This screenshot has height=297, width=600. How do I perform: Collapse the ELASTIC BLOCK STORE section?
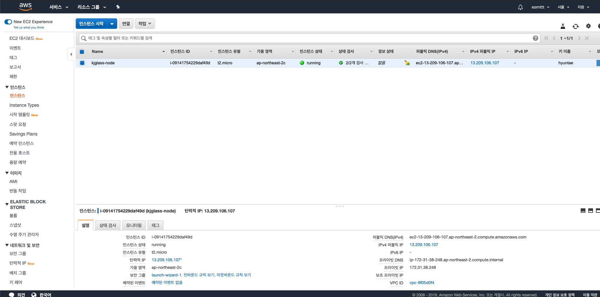click(x=7, y=204)
